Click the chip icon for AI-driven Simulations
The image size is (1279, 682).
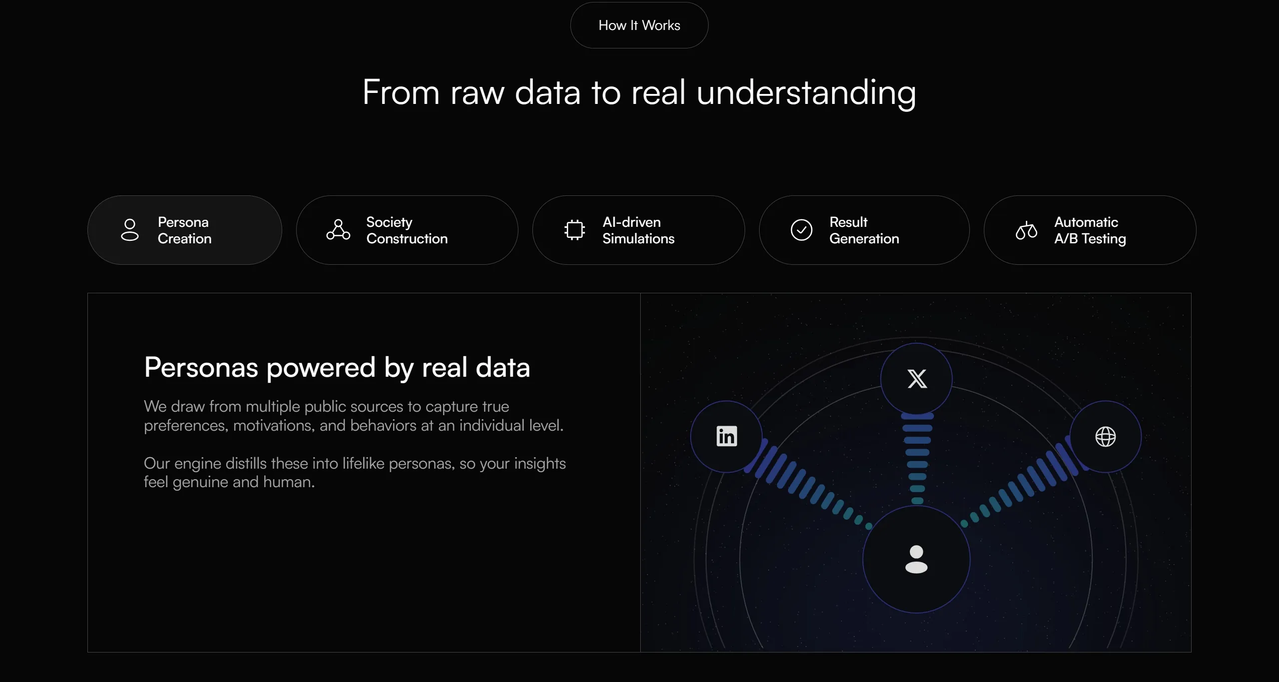574,230
